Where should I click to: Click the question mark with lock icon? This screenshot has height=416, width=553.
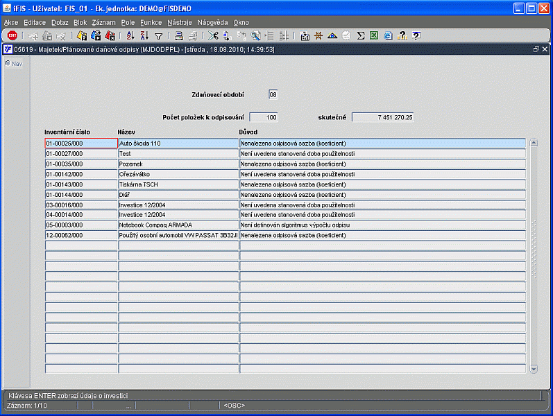pos(402,35)
